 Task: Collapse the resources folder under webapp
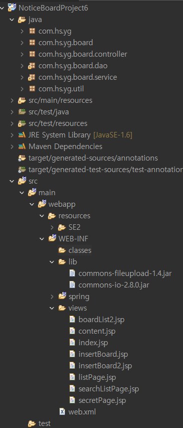click(x=42, y=216)
